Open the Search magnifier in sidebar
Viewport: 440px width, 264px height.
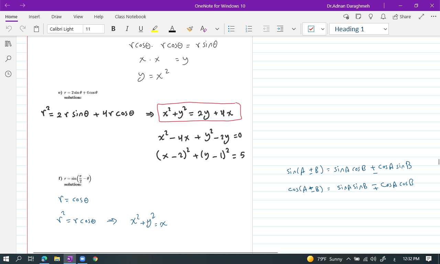(8, 59)
